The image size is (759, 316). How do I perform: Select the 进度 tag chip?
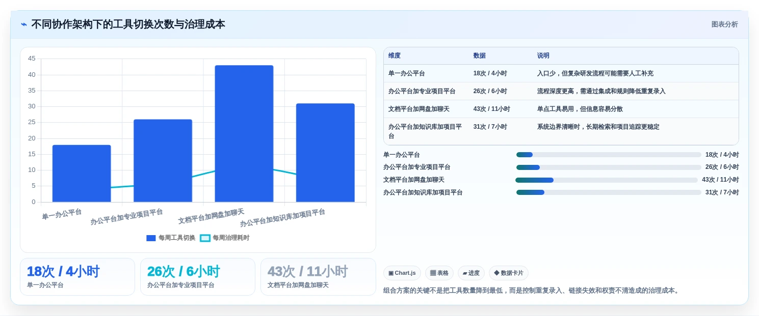point(471,273)
